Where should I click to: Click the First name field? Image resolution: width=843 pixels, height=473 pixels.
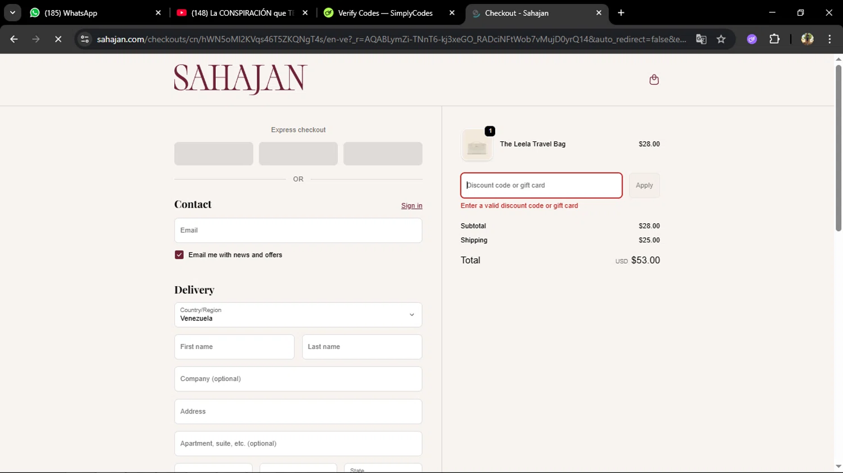point(234,347)
